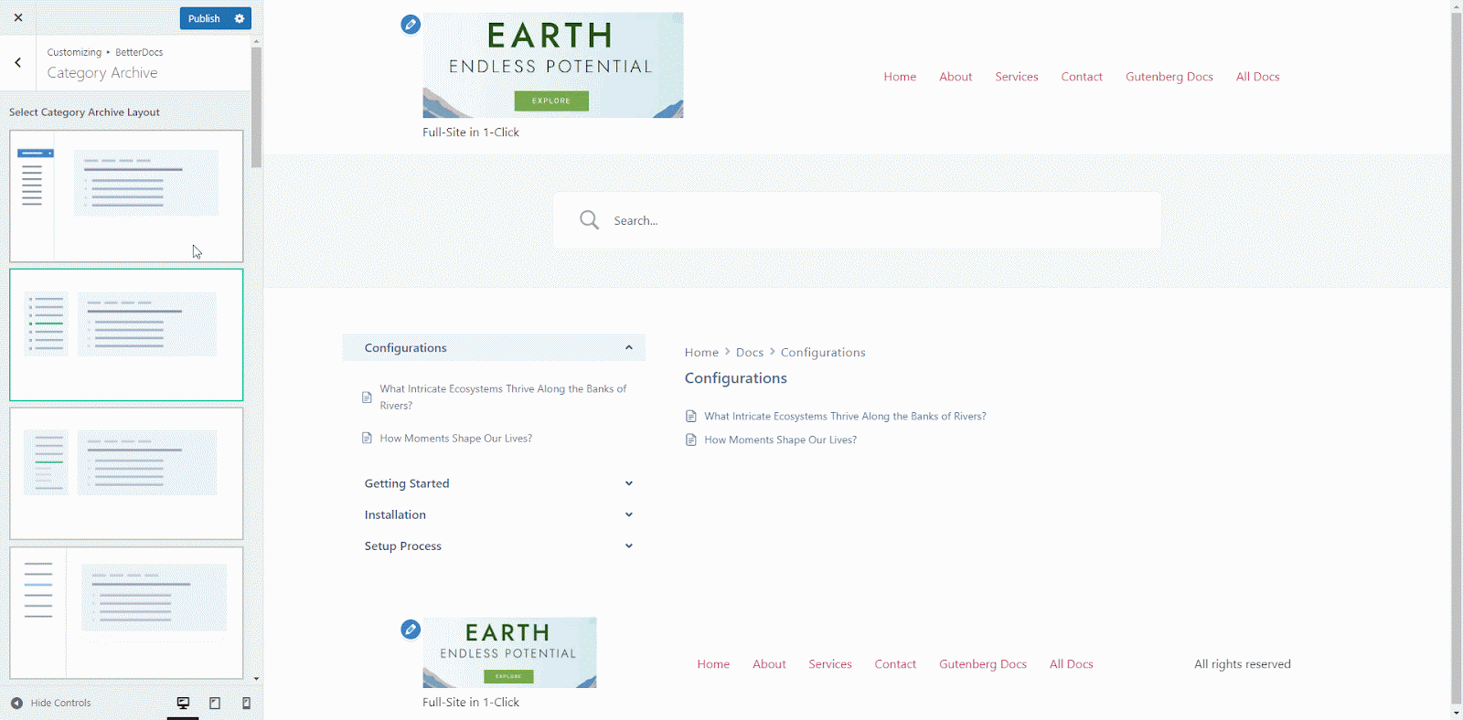Open Gutenberg Docs in header menu
This screenshot has width=1463, height=720.
1169,77
